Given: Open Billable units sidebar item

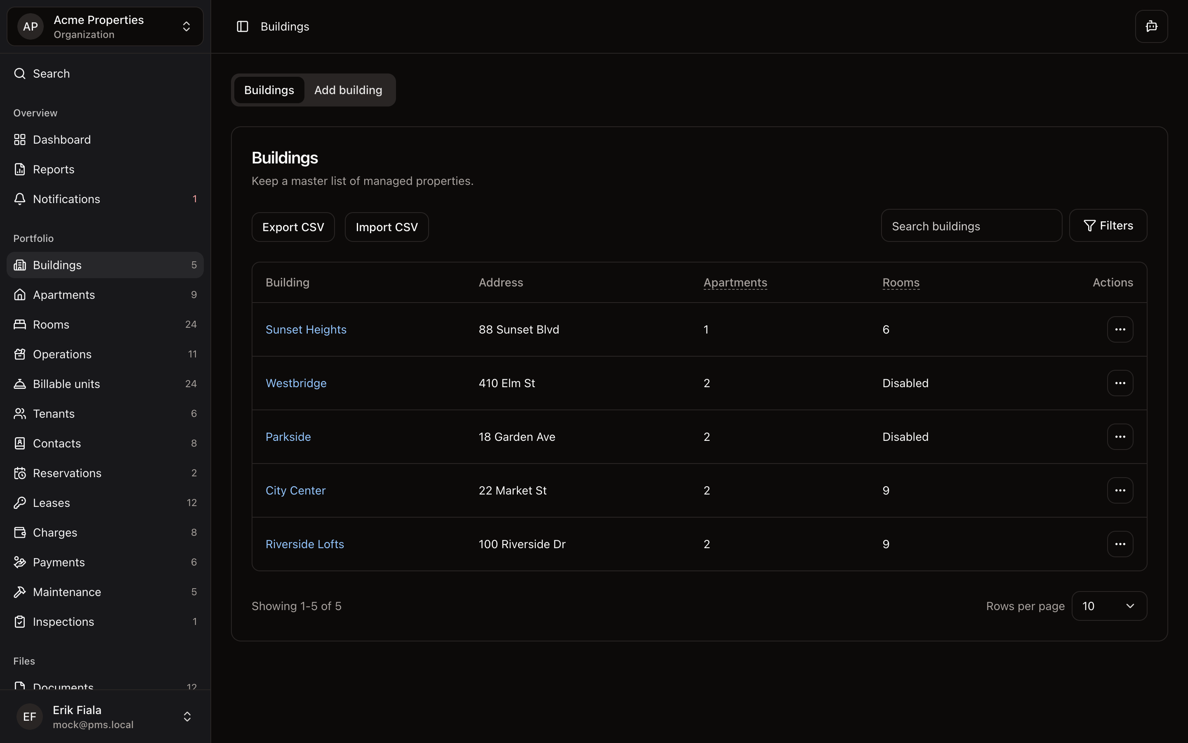Looking at the screenshot, I should [x=66, y=384].
